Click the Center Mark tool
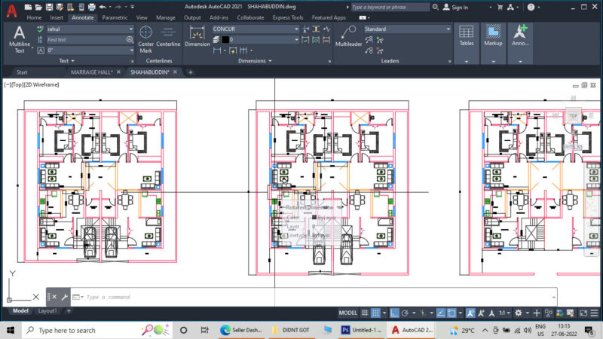Viewport: 603px width, 339px height. [x=145, y=39]
